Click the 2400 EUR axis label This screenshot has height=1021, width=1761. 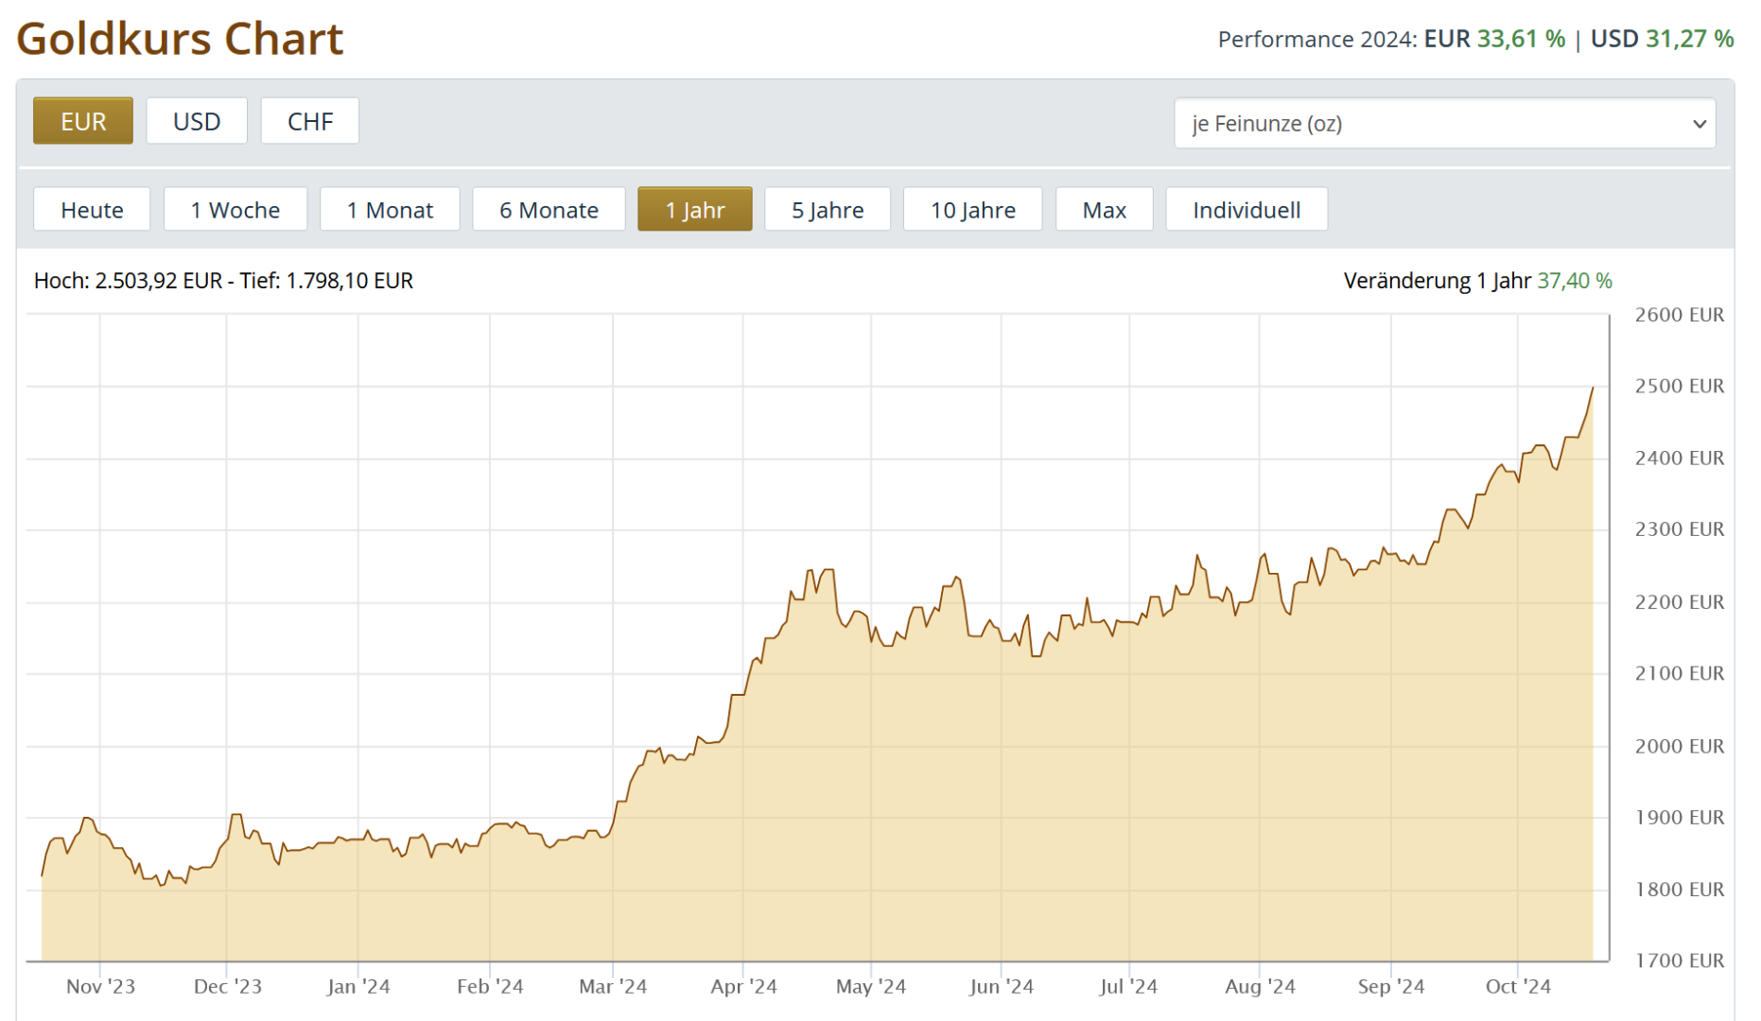pyautogui.click(x=1680, y=458)
